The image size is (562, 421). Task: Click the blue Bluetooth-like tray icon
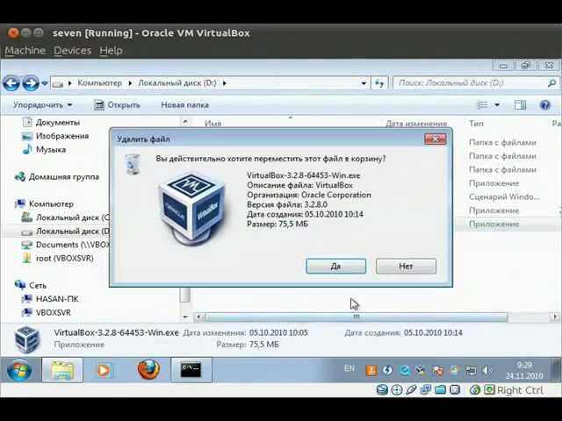point(387,370)
